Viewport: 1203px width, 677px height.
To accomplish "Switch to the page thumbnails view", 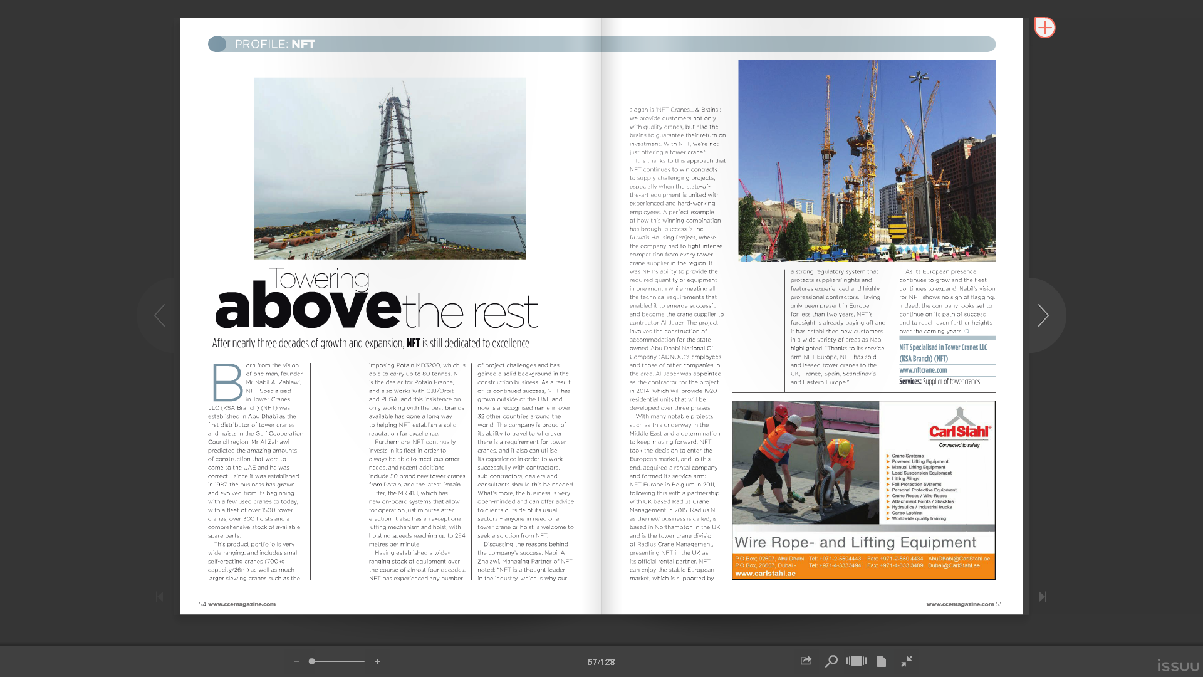I will (x=857, y=661).
